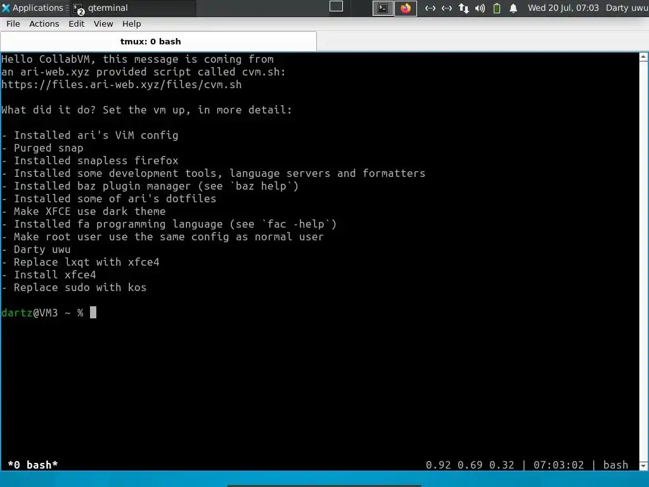
Task: Click the clock showing Wed 20 Jul, 07:03
Action: 563,8
